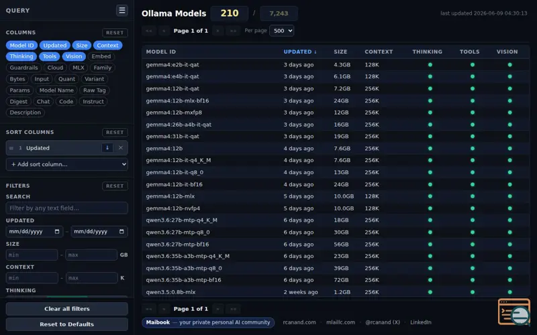The height and width of the screenshot is (335, 537).
Task: Sort table by Context header
Action: 379,52
